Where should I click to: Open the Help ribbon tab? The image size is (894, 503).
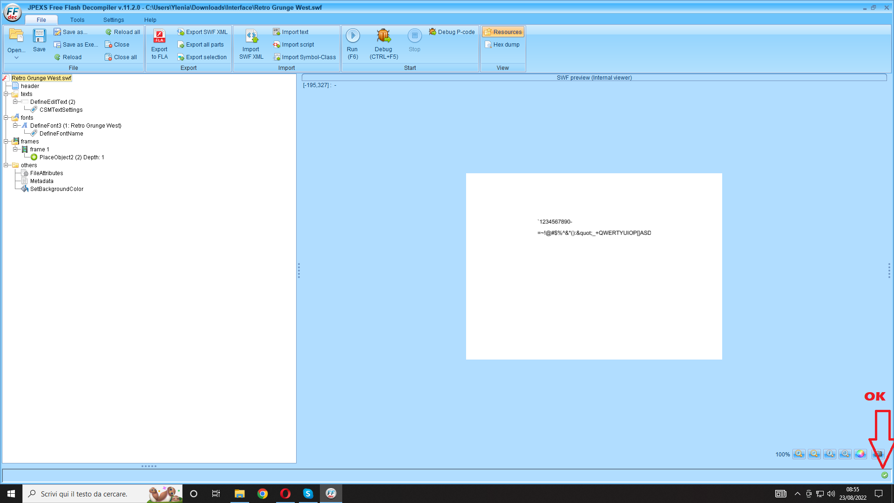(x=150, y=20)
